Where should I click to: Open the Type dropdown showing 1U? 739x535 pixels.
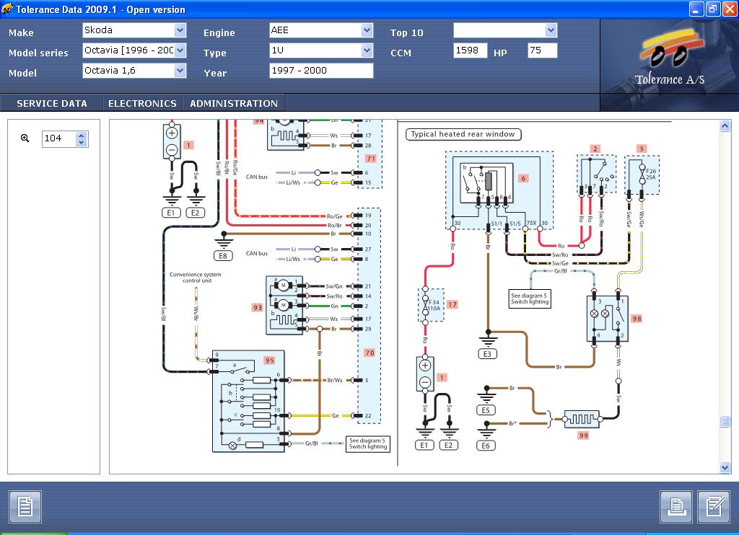pyautogui.click(x=367, y=50)
